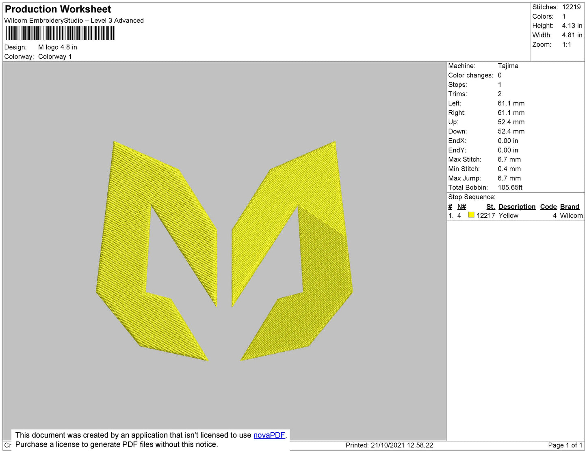
Task: Click the 'Yellow' description in stop sequence
Action: (x=508, y=215)
